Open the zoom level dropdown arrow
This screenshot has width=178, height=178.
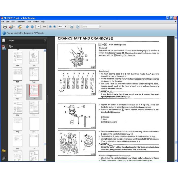66,27
